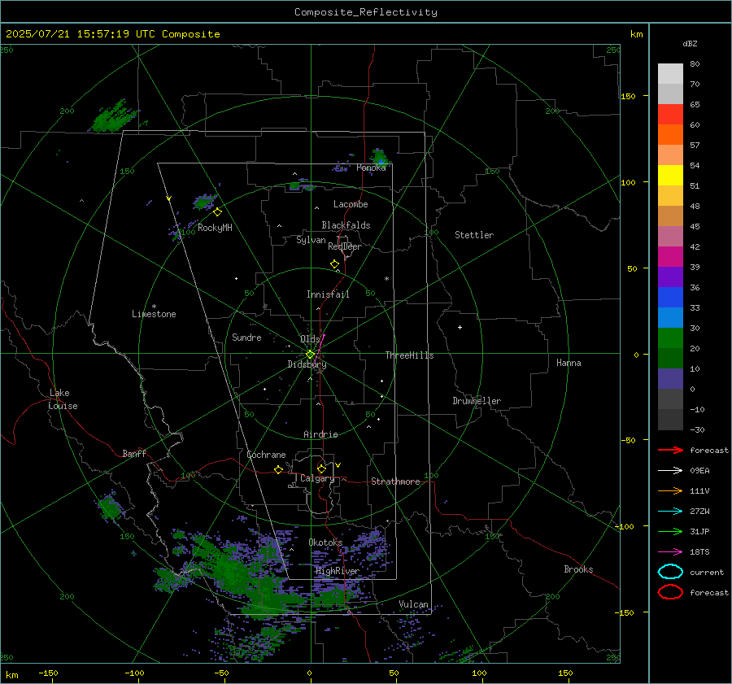
Task: Click the Airdrie city label
Action: click(x=320, y=434)
